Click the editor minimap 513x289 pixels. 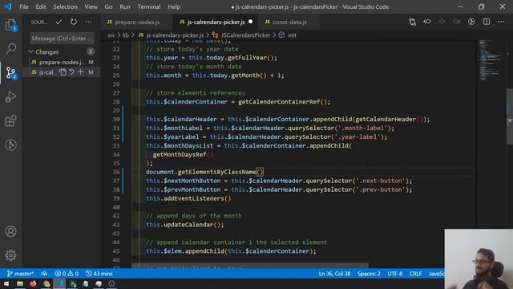click(491, 59)
